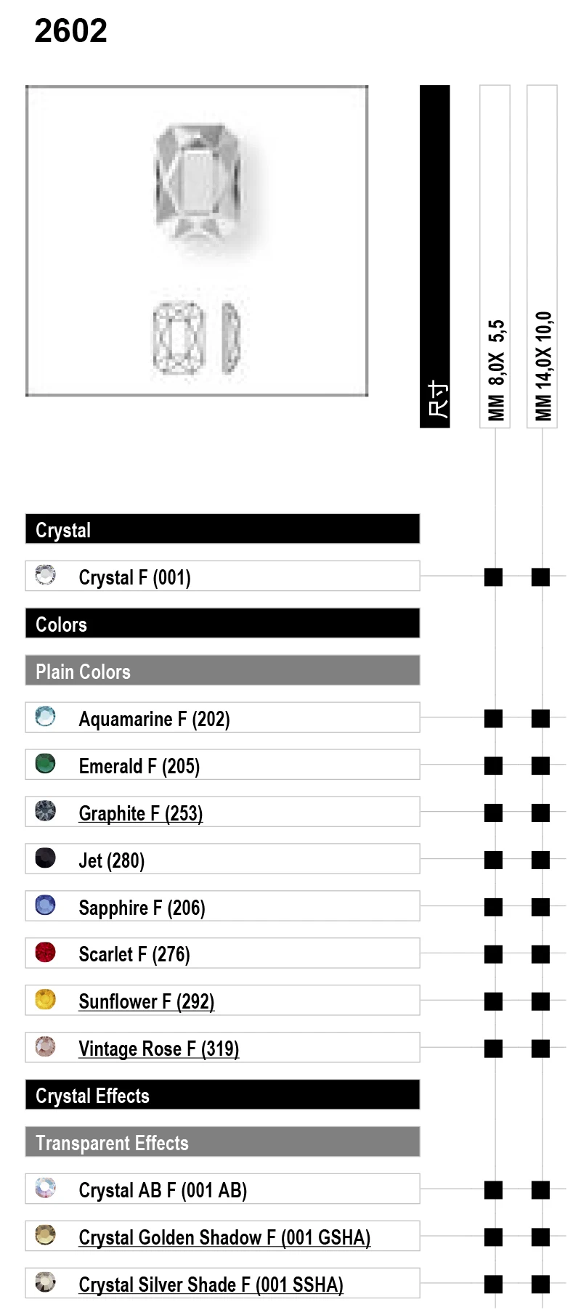Click the Scarlet red stone icon

tap(45, 952)
